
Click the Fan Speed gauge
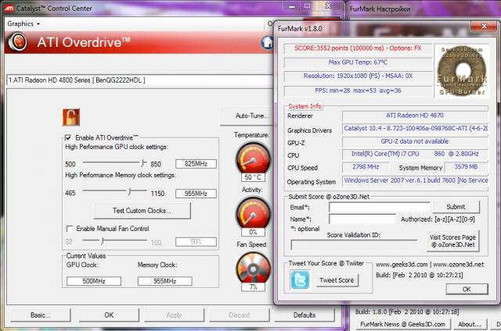coord(253,268)
